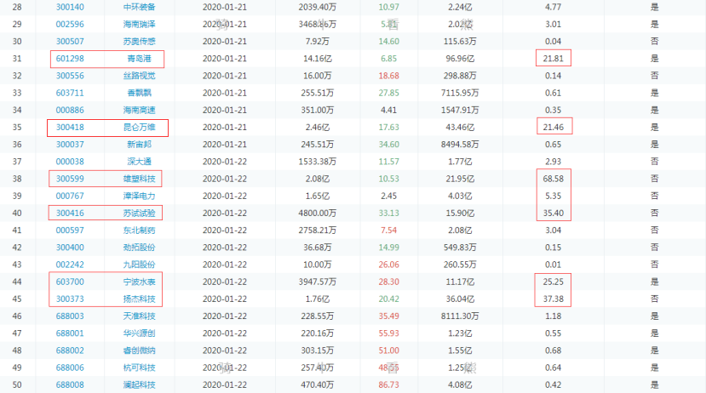Screen dimensions: 706x393
Task: Open 海南高速 stock link
Action: point(139,111)
